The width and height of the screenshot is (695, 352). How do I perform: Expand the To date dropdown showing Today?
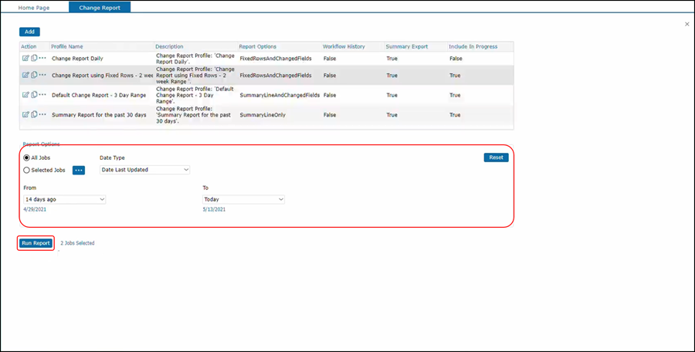click(243, 199)
